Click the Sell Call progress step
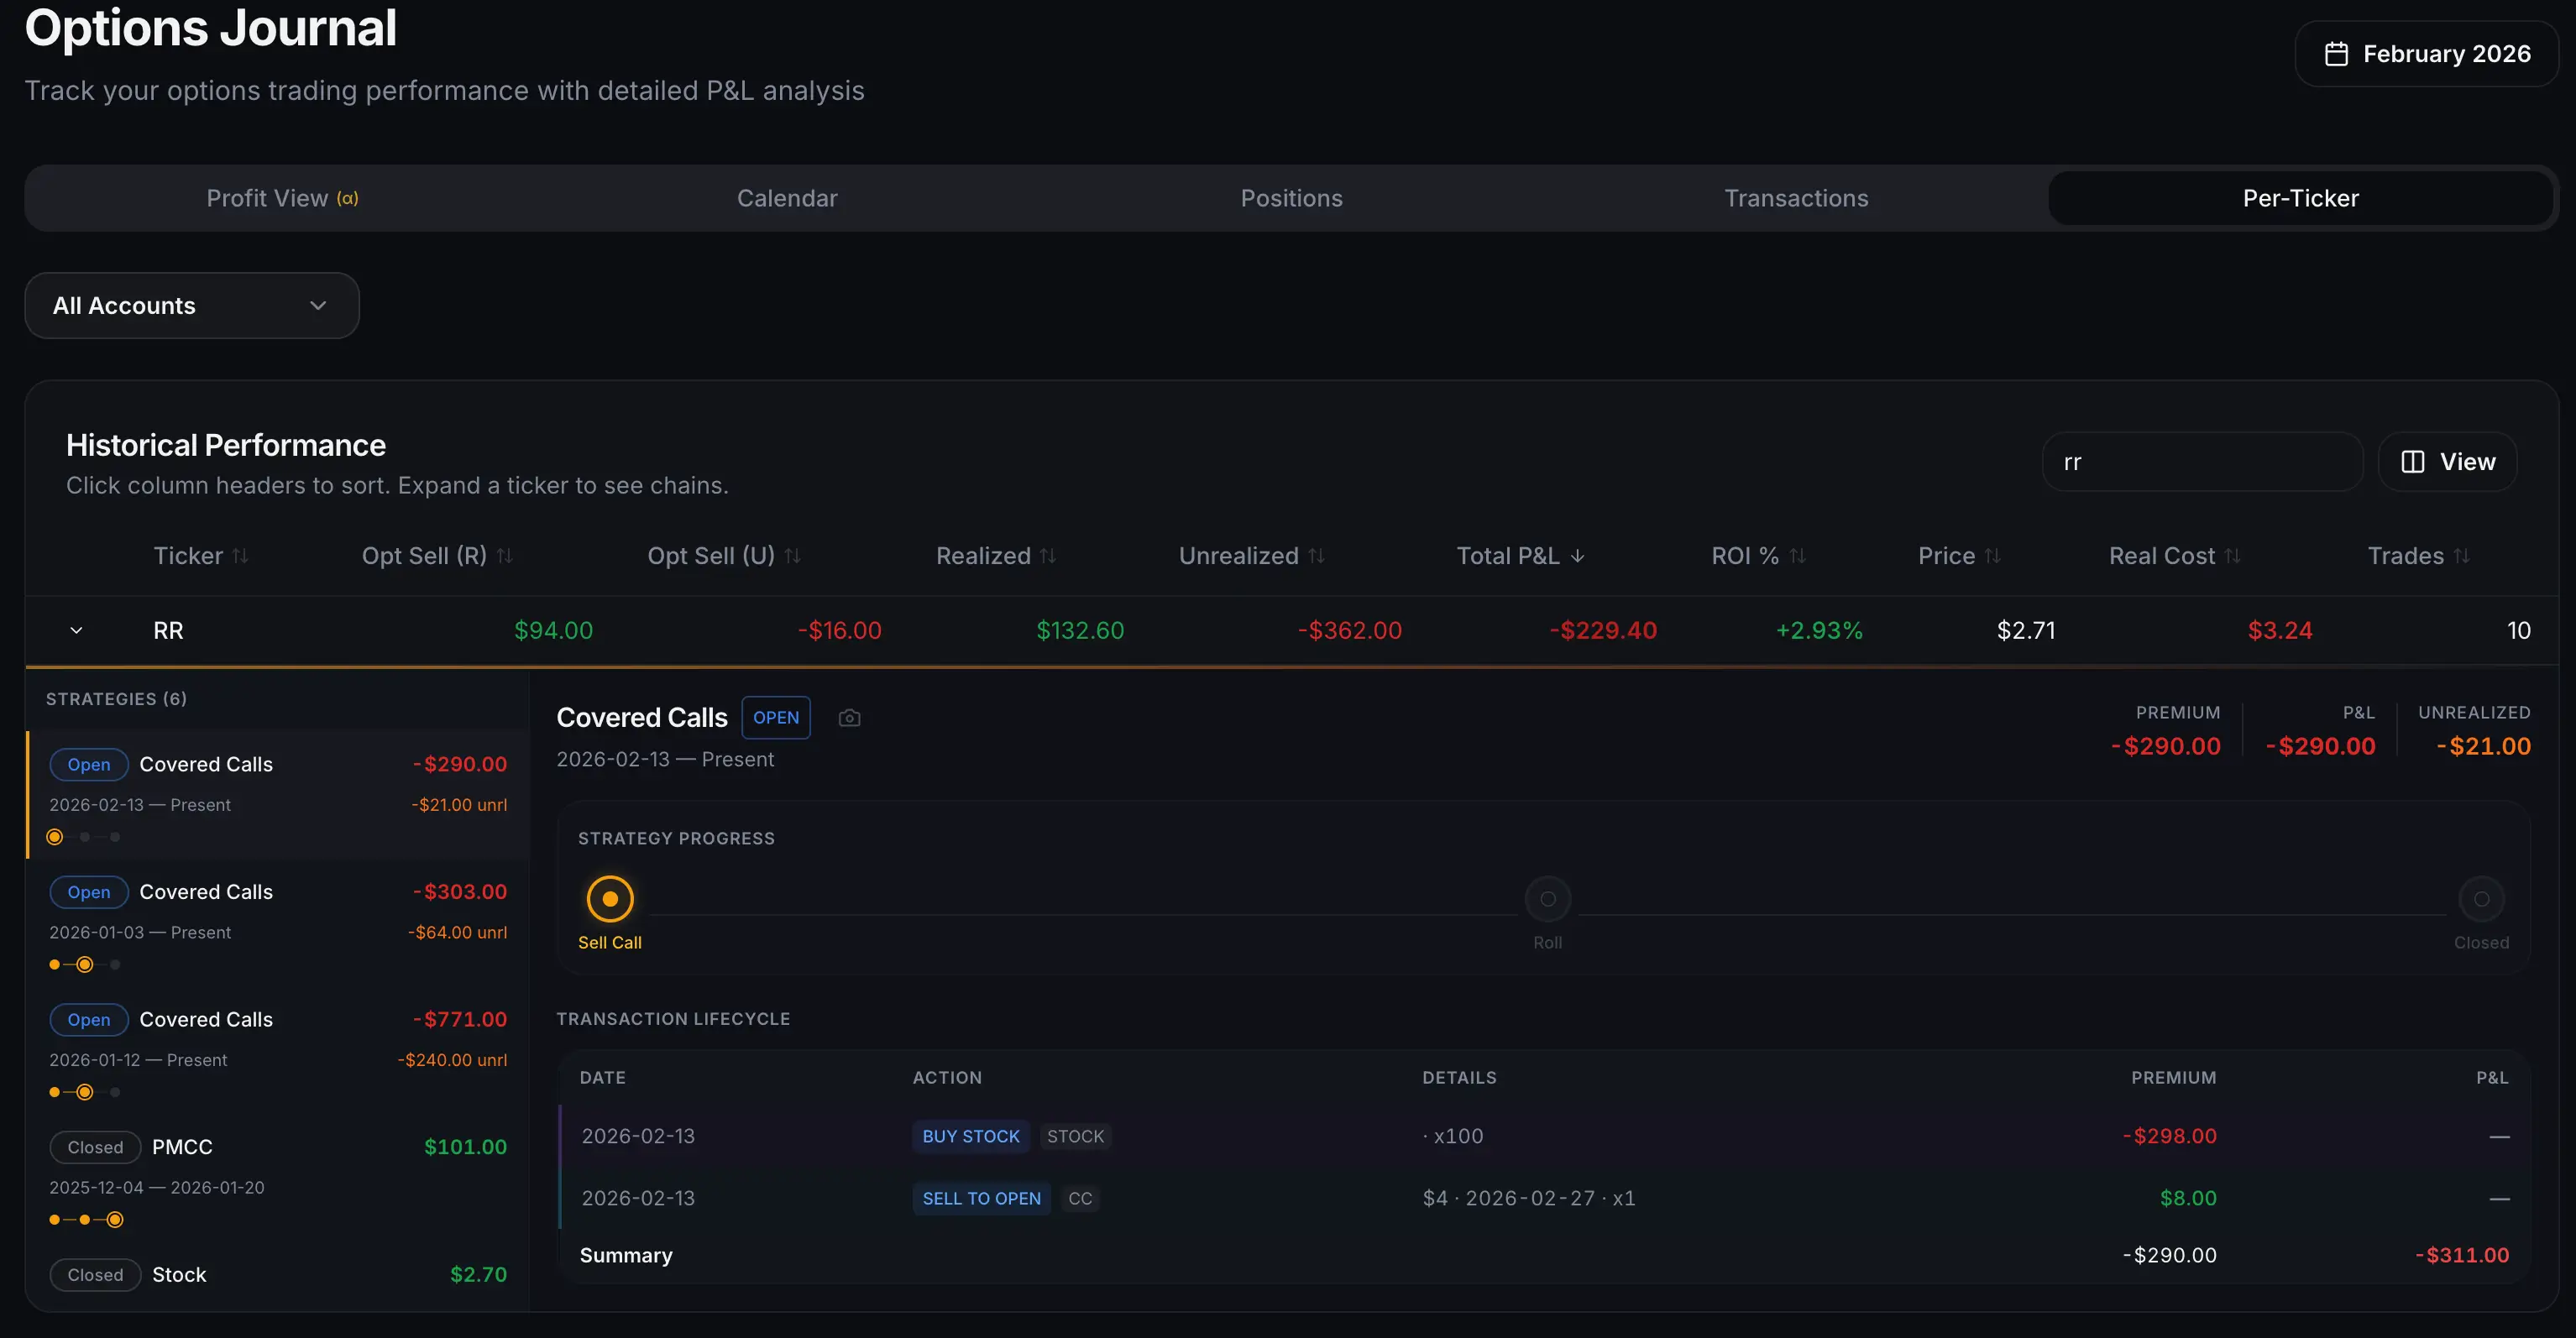This screenshot has width=2576, height=1338. tap(610, 899)
